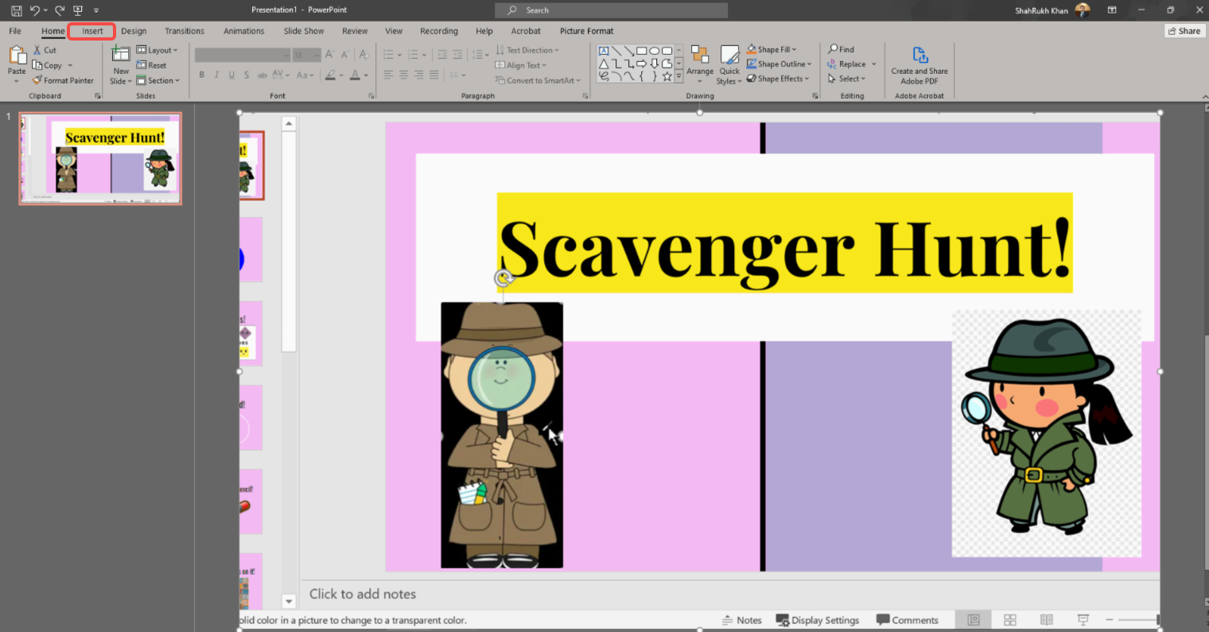Select the Shape Fill paint bucket icon
The height and width of the screenshot is (632, 1209).
click(750, 48)
